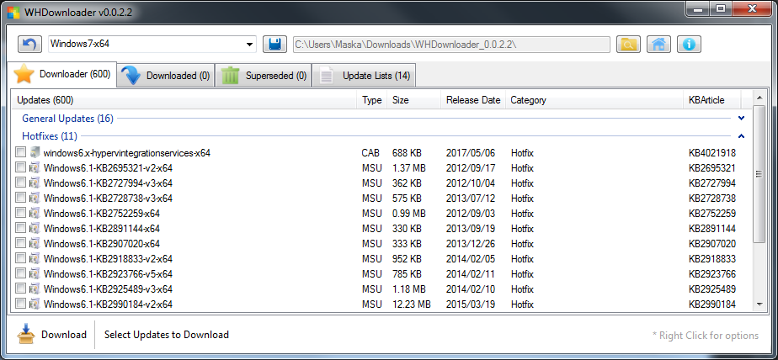Check the KB2752259 update checkbox
The width and height of the screenshot is (778, 360).
[20, 212]
